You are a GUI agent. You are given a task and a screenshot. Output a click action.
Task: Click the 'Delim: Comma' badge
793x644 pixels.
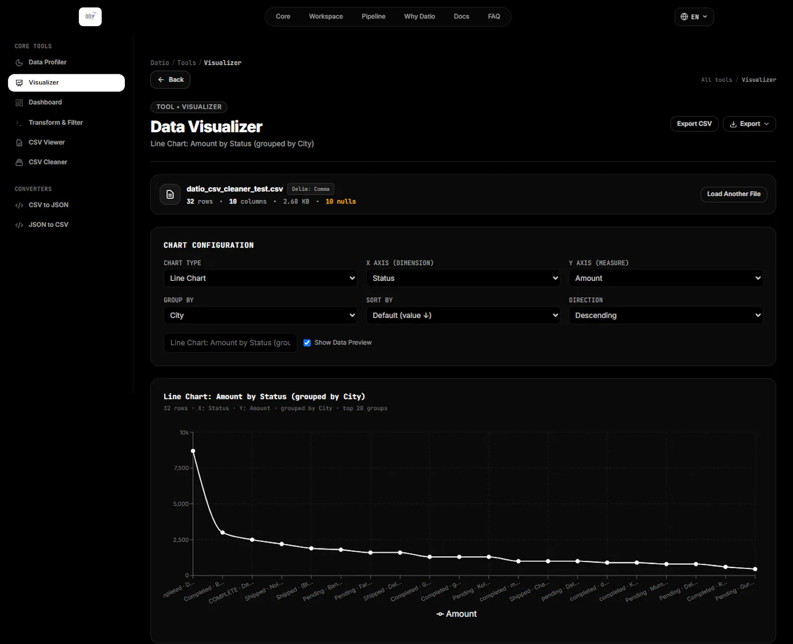(311, 189)
